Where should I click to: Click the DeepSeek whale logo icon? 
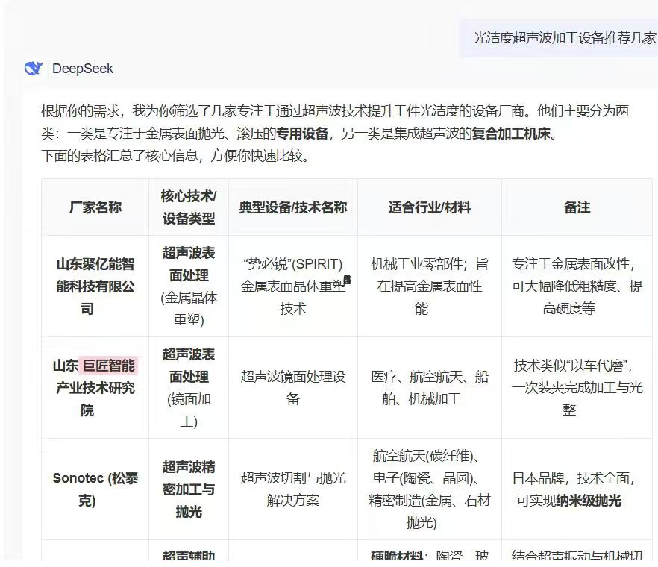click(x=34, y=68)
